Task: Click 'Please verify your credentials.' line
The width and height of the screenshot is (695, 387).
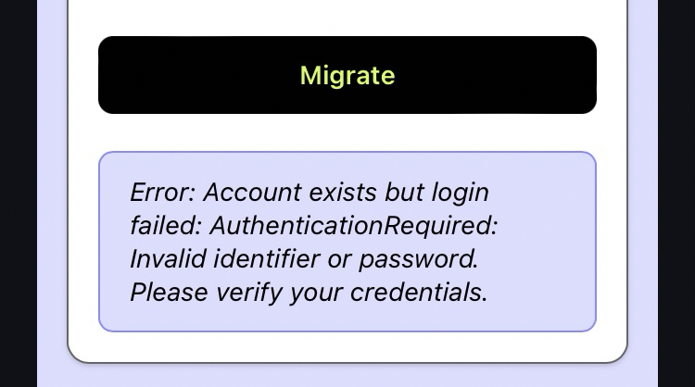Action: point(308,293)
